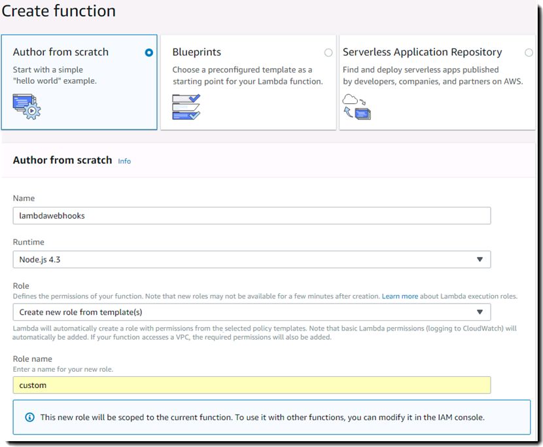Click the info circle icon in the notice

(30, 417)
